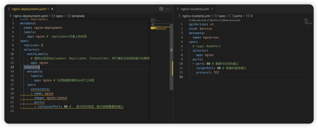Open the More Actions ellipsis in left editor
This screenshot has width=318, height=128.
[168, 9]
